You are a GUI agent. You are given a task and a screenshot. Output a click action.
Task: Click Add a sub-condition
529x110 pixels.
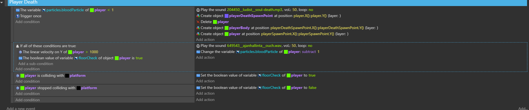click(36, 64)
